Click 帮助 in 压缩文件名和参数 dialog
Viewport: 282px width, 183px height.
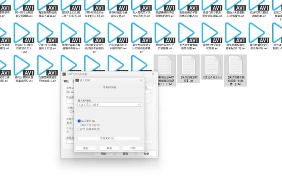147,154
